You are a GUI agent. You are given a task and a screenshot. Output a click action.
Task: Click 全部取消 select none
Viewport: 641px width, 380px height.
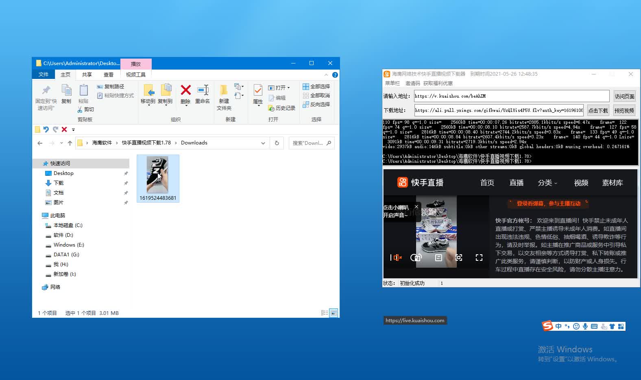click(x=316, y=96)
